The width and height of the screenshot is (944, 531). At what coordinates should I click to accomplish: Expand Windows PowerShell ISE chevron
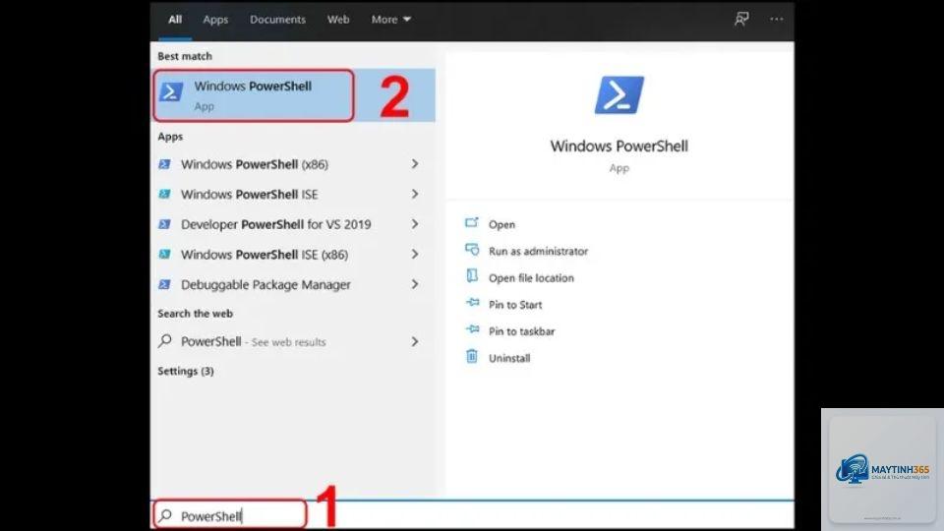[414, 194]
